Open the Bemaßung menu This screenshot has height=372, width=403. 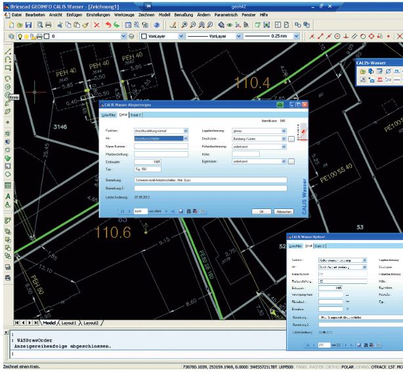(184, 15)
